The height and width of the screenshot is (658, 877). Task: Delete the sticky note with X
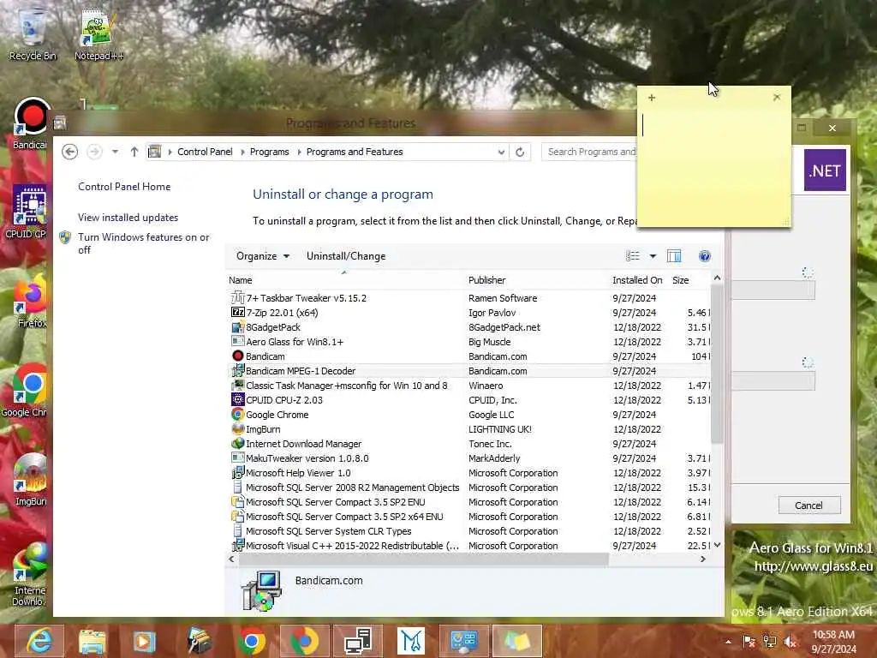pyautogui.click(x=777, y=98)
